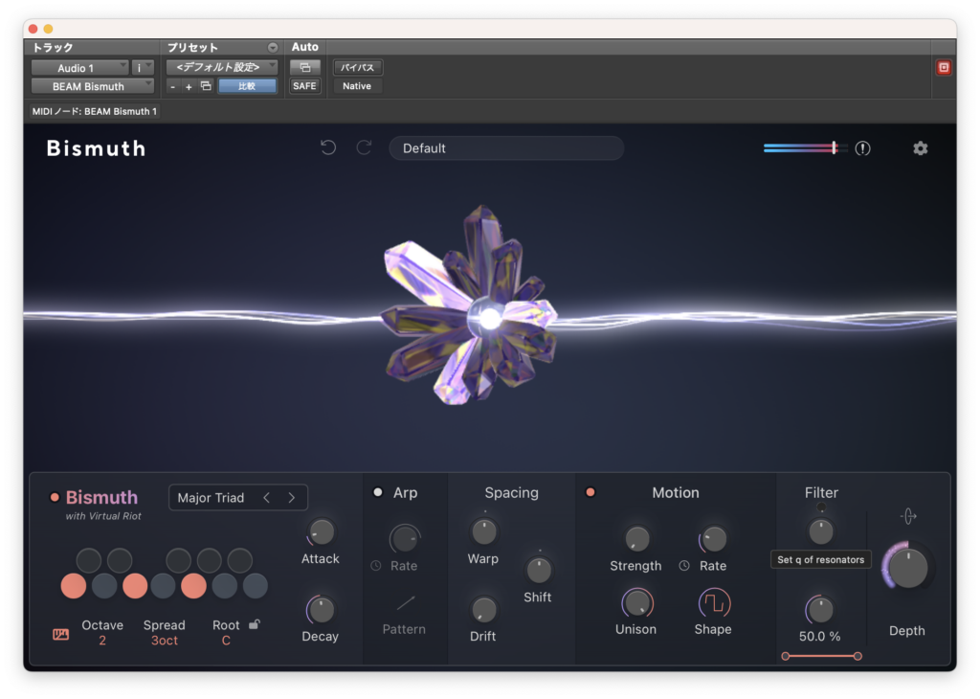This screenshot has width=980, height=699.
Task: Adjust the large Depth knob
Action: [908, 567]
